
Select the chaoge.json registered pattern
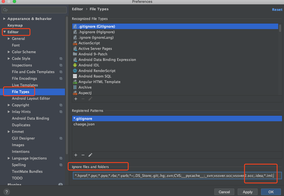click(177, 124)
